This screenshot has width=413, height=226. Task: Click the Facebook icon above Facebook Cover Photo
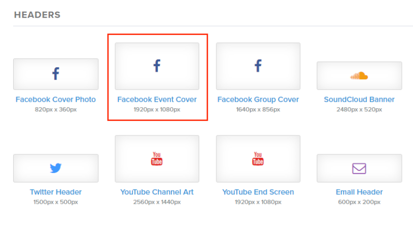[56, 74]
